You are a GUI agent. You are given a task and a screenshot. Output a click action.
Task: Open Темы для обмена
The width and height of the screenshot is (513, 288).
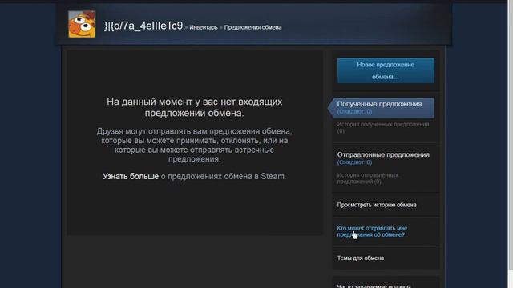tap(361, 258)
